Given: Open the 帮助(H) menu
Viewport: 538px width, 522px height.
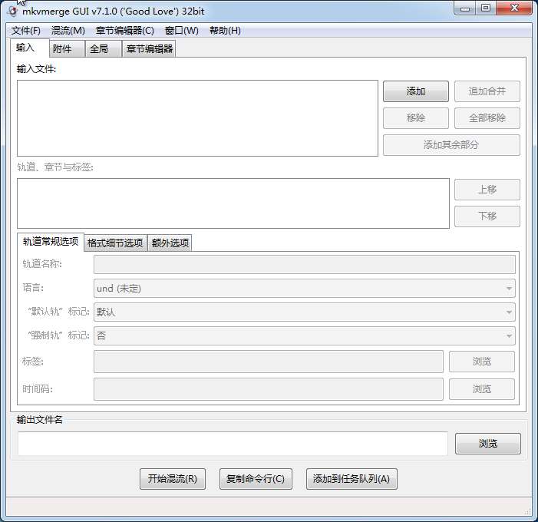Looking at the screenshot, I should tap(225, 31).
